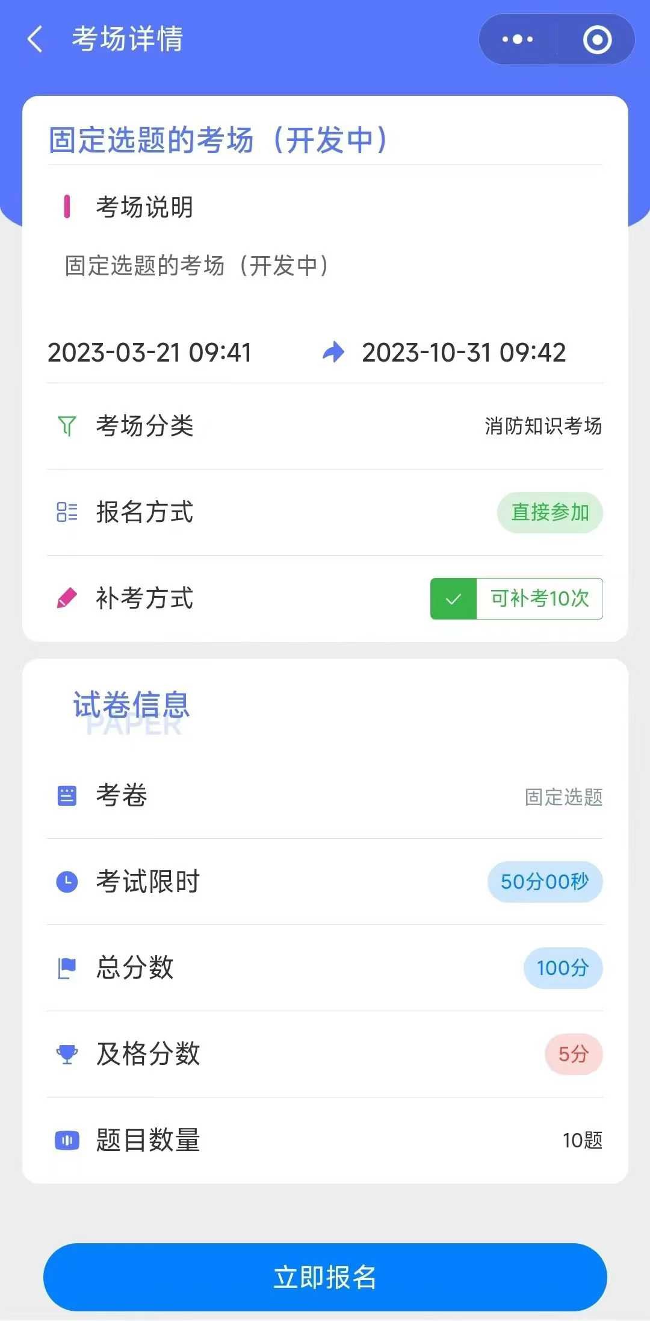This screenshot has width=650, height=1321.
Task: Tap the 直接参加 green tag
Action: 549,513
